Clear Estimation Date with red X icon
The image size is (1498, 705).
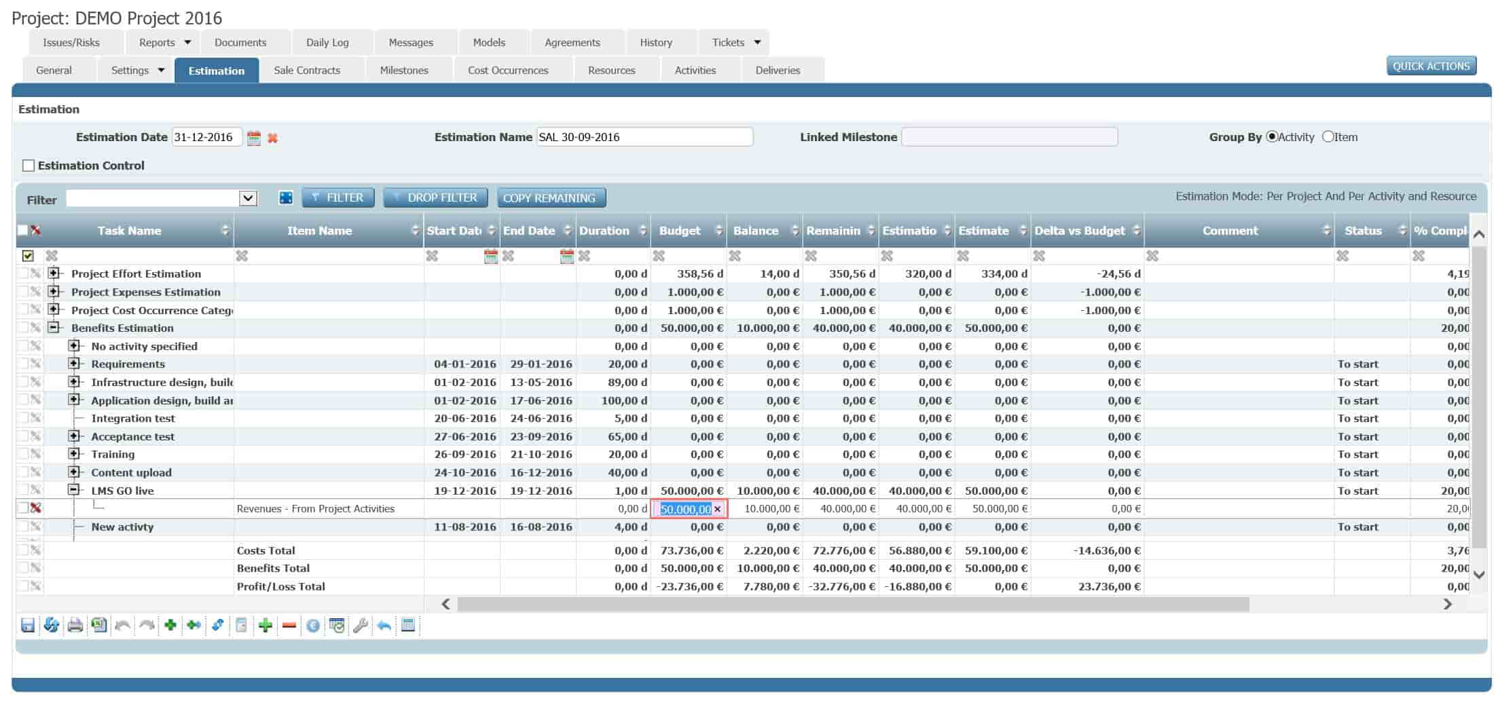coord(273,138)
